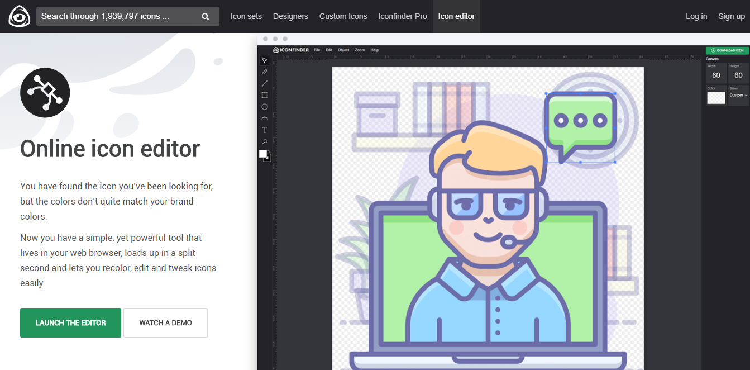750x370 pixels.
Task: Select the Rectangle tool
Action: click(265, 95)
